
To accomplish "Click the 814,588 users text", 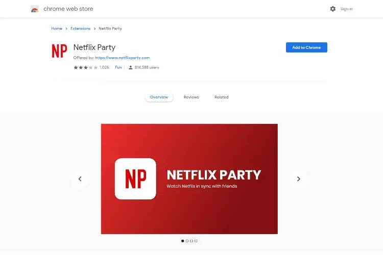I will [147, 68].
